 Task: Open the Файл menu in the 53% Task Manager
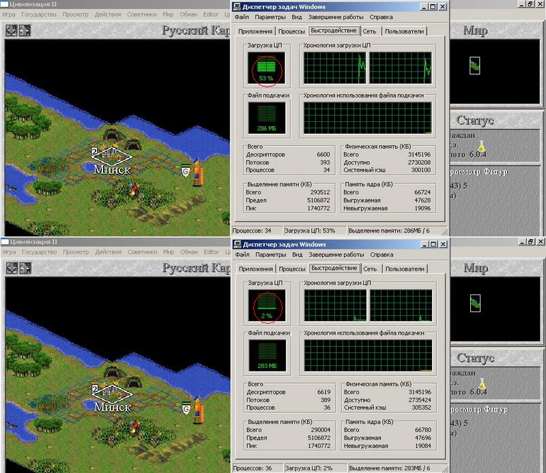(x=242, y=17)
